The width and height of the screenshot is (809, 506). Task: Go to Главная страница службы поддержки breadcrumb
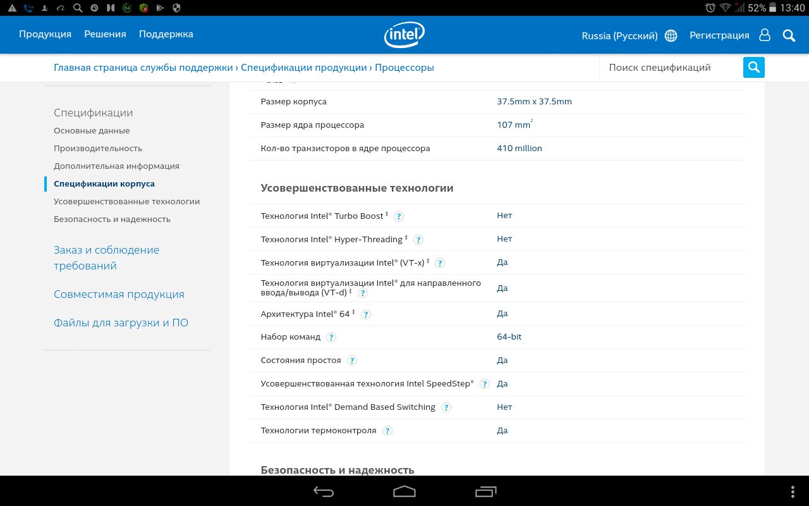click(143, 67)
